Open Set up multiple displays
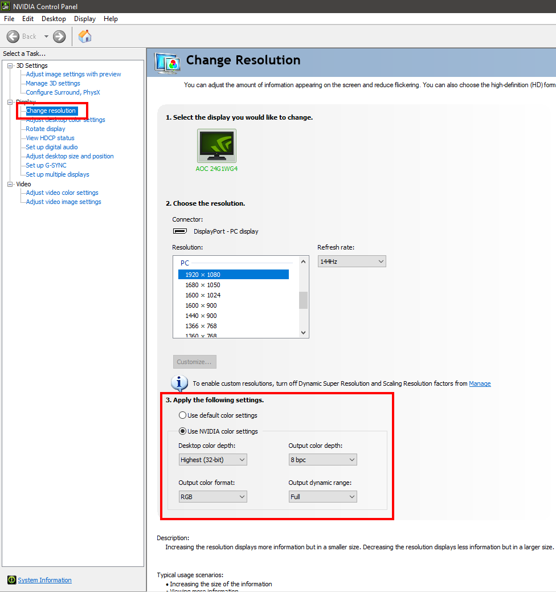The image size is (556, 592). pyautogui.click(x=58, y=174)
